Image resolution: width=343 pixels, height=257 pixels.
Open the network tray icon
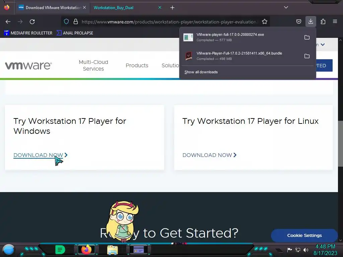pos(298,250)
